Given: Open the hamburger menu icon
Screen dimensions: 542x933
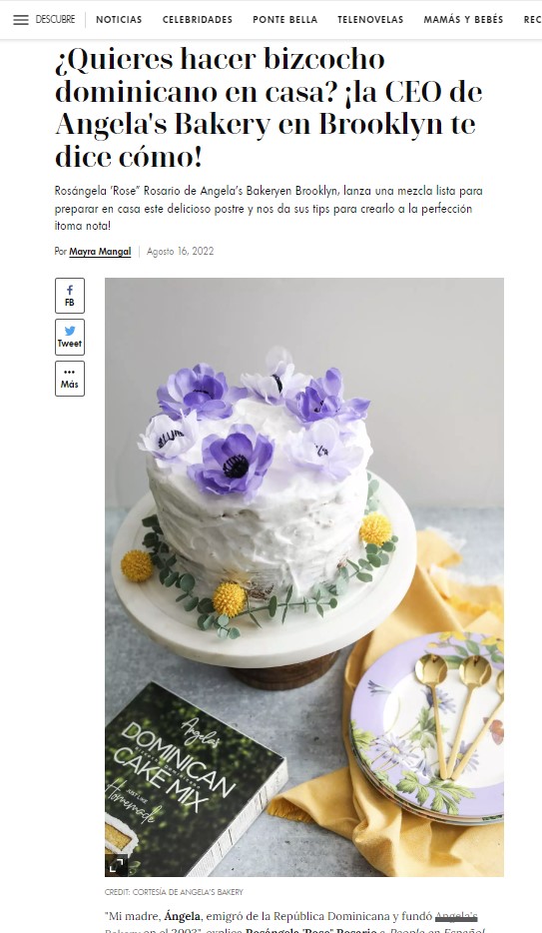Looking at the screenshot, I should (x=21, y=20).
